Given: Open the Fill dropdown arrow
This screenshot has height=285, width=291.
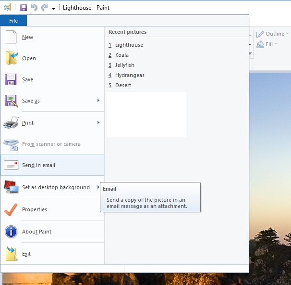Looking at the screenshot, I should click(x=276, y=44).
